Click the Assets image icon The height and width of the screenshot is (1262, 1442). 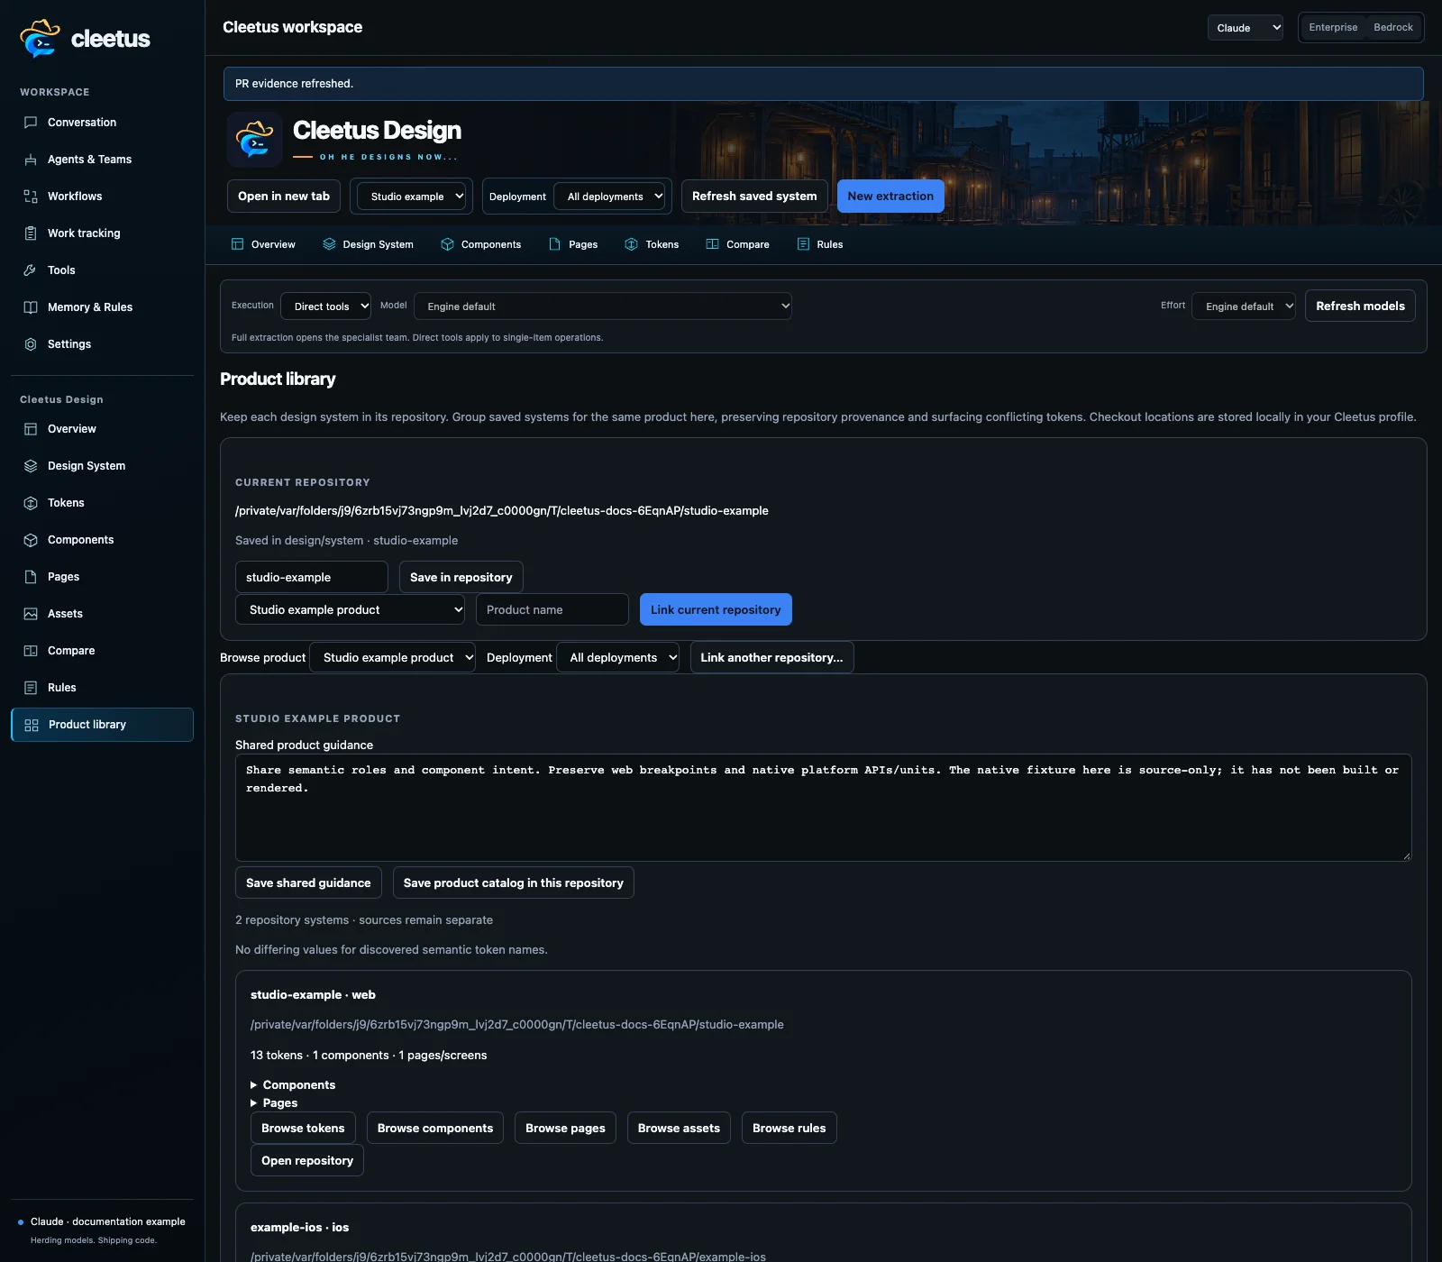(31, 614)
